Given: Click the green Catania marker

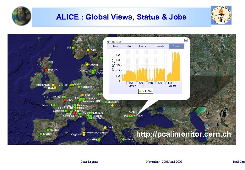Looking at the screenshot, I should tap(99, 139).
